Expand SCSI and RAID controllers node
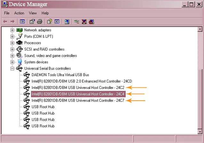The height and width of the screenshot is (143, 204). coord(12,49)
